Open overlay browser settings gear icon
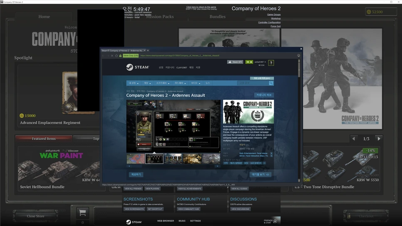The height and width of the screenshot is (226, 402). 298,55
